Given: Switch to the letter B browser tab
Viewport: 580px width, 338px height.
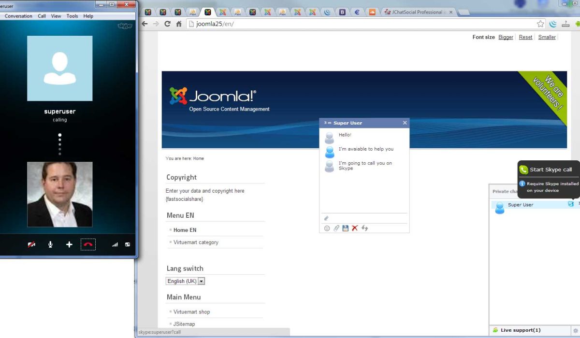Looking at the screenshot, I should point(342,12).
